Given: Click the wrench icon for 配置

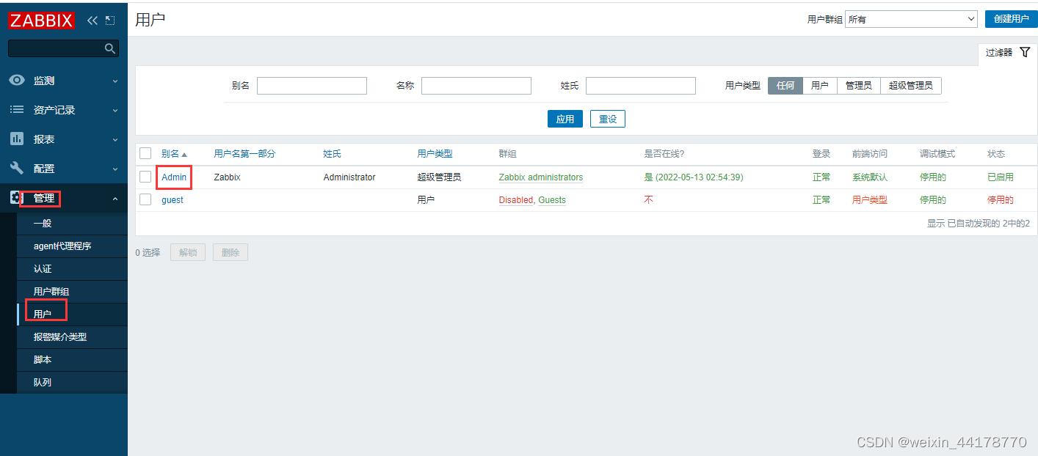Looking at the screenshot, I should (17, 169).
